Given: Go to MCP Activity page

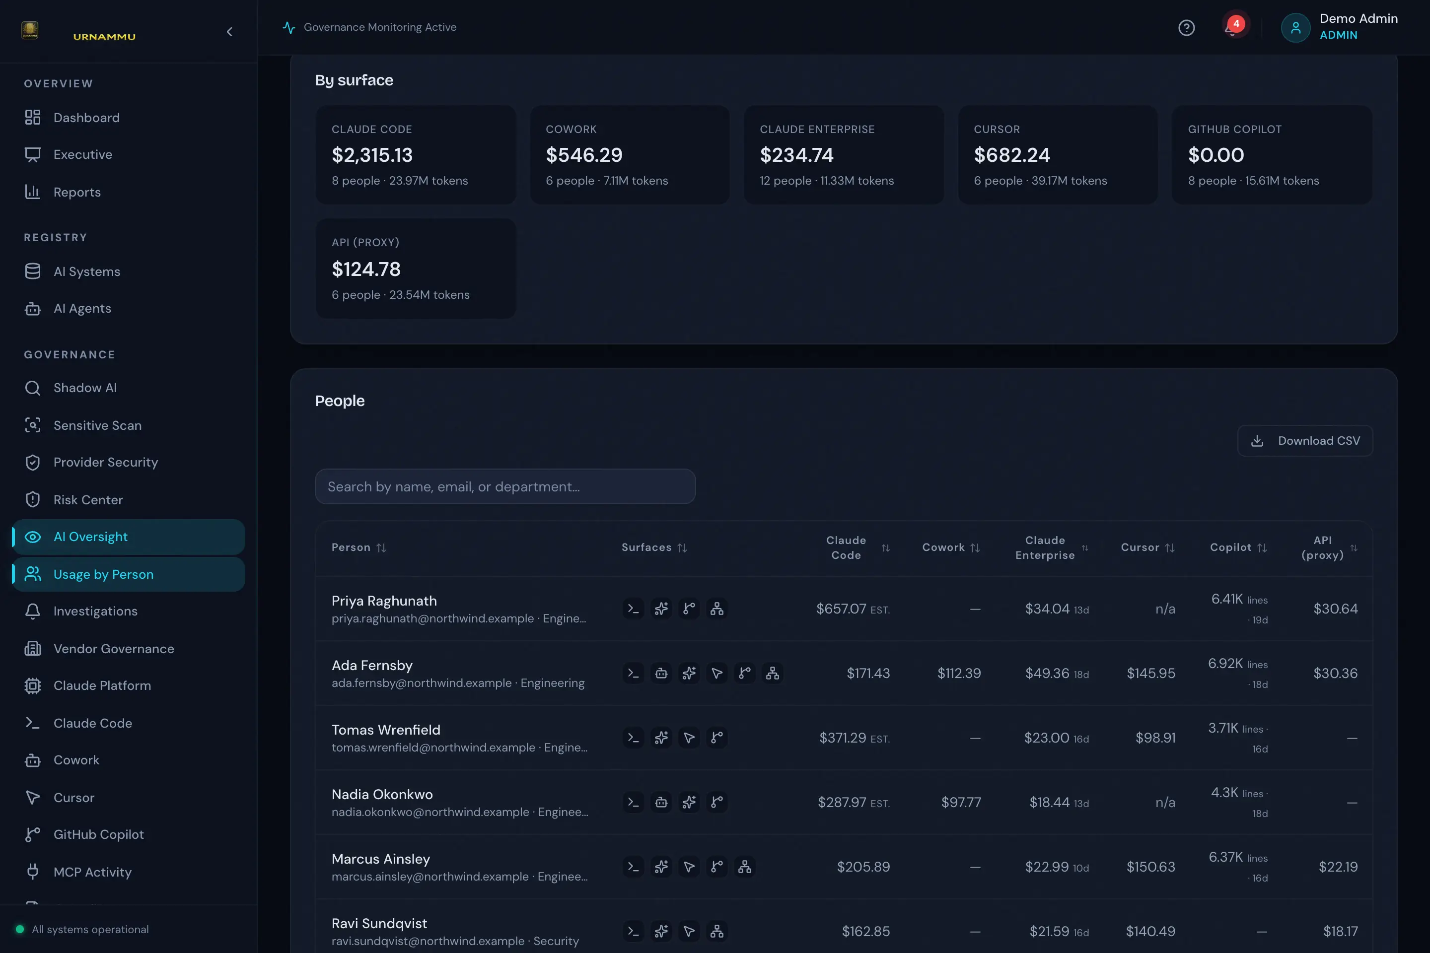Looking at the screenshot, I should point(128,872).
